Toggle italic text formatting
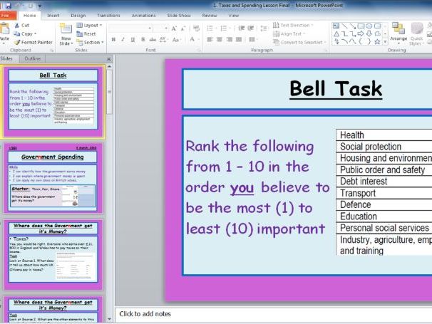This screenshot has width=432, height=324. click(x=123, y=40)
